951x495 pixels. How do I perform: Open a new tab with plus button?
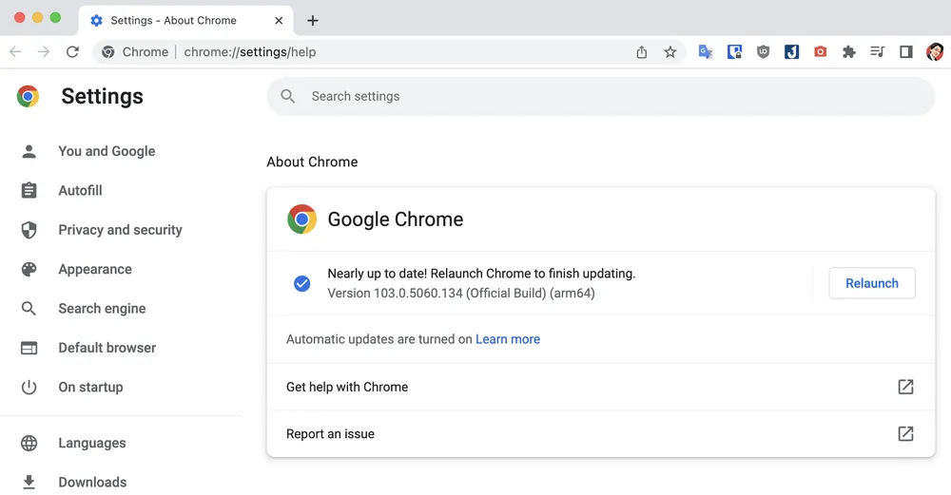313,20
